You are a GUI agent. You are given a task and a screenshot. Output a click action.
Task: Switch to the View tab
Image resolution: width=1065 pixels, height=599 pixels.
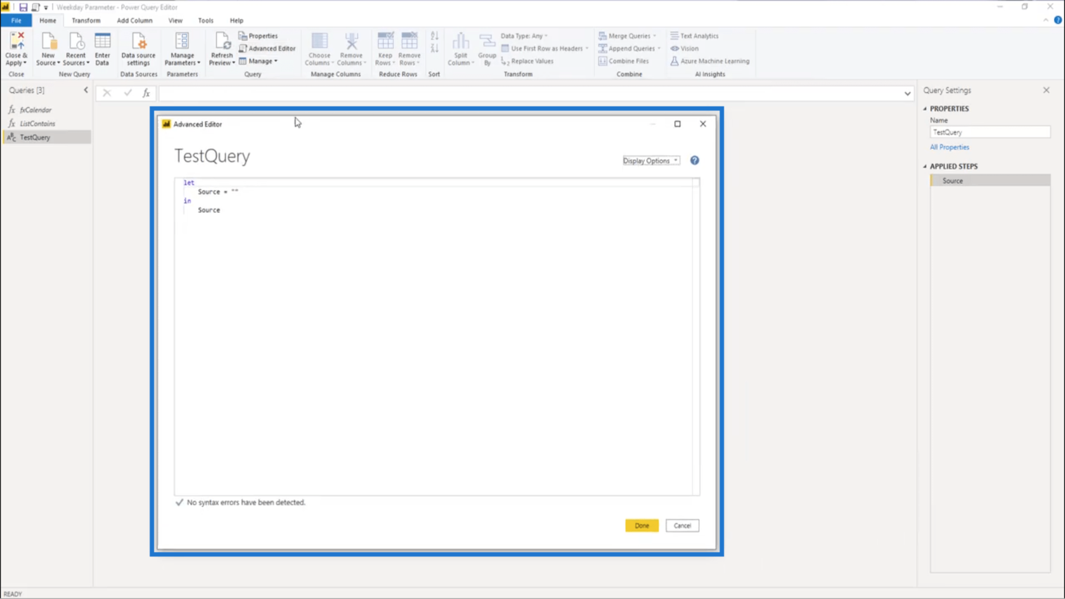pos(176,20)
